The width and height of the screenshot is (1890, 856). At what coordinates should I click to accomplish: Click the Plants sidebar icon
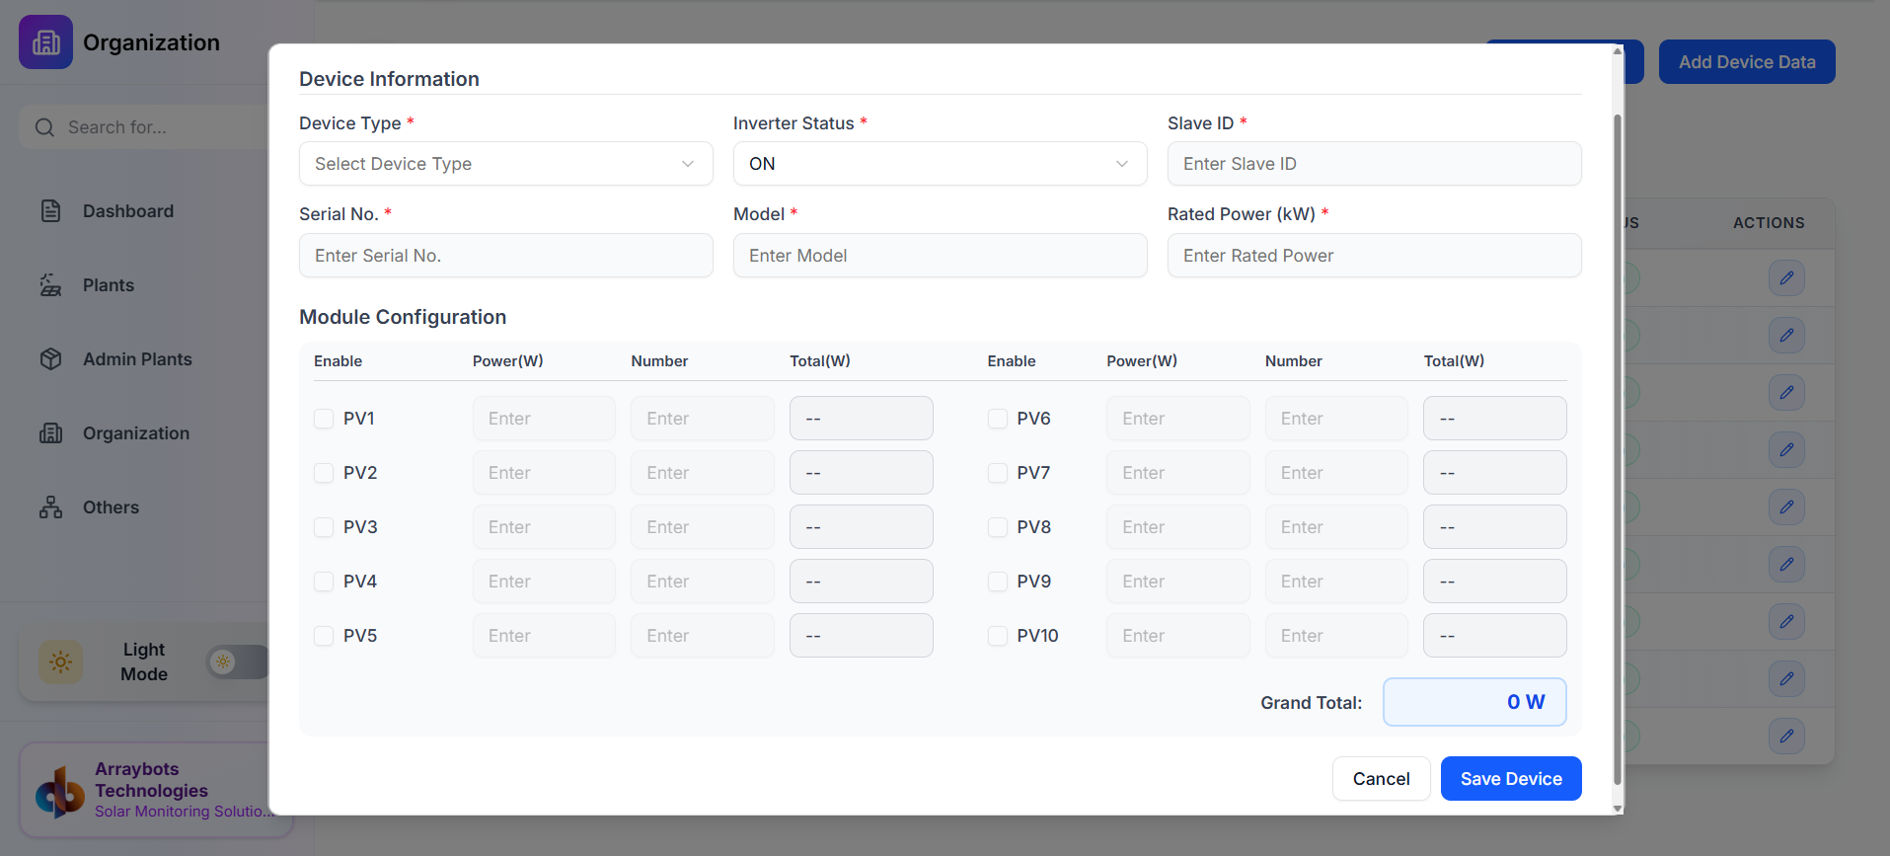click(x=50, y=285)
